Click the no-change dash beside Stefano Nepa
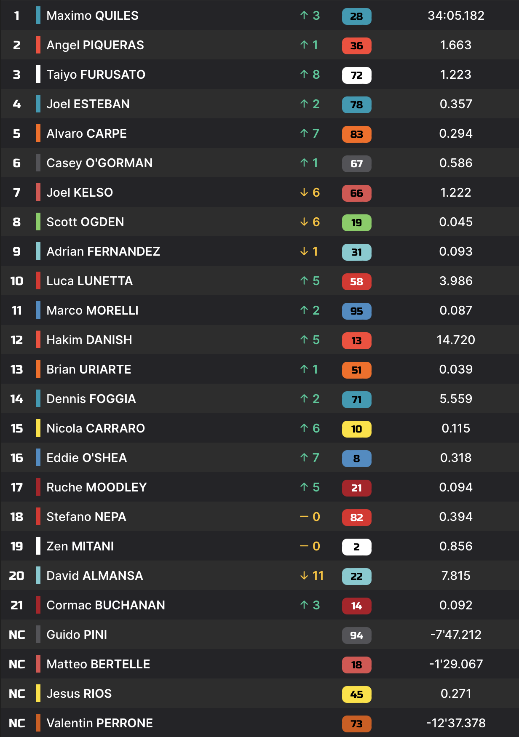Image resolution: width=519 pixels, height=737 pixels. pyautogui.click(x=304, y=517)
